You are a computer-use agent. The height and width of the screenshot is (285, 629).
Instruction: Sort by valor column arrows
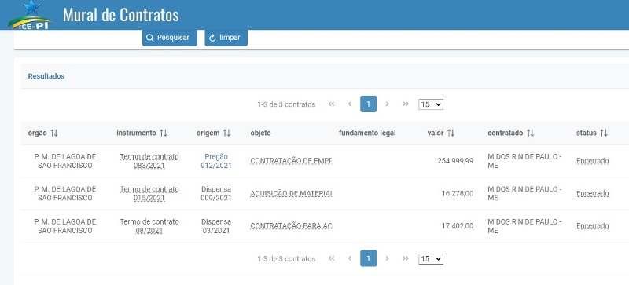(x=451, y=133)
